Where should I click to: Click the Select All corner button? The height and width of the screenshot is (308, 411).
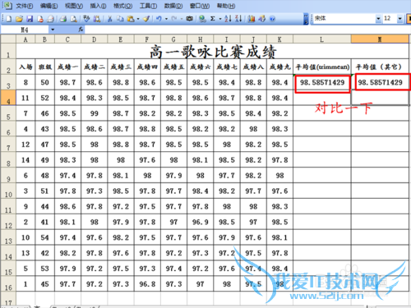click(x=8, y=39)
